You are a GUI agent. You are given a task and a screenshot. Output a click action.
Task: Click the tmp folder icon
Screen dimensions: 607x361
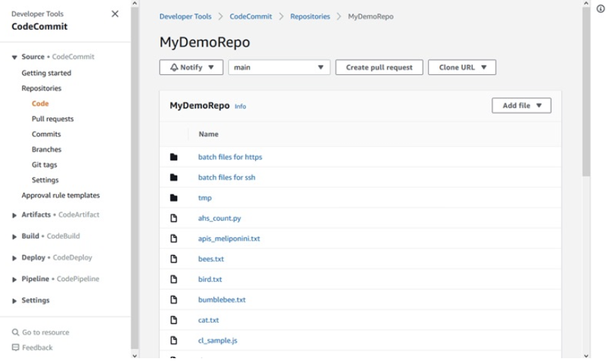(174, 198)
